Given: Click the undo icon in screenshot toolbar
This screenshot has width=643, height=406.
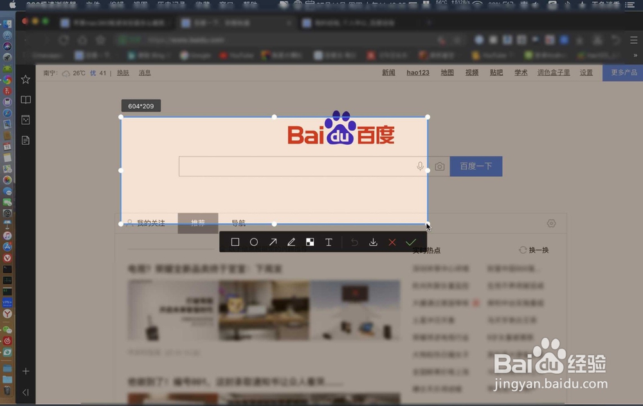Looking at the screenshot, I should click(x=354, y=243).
